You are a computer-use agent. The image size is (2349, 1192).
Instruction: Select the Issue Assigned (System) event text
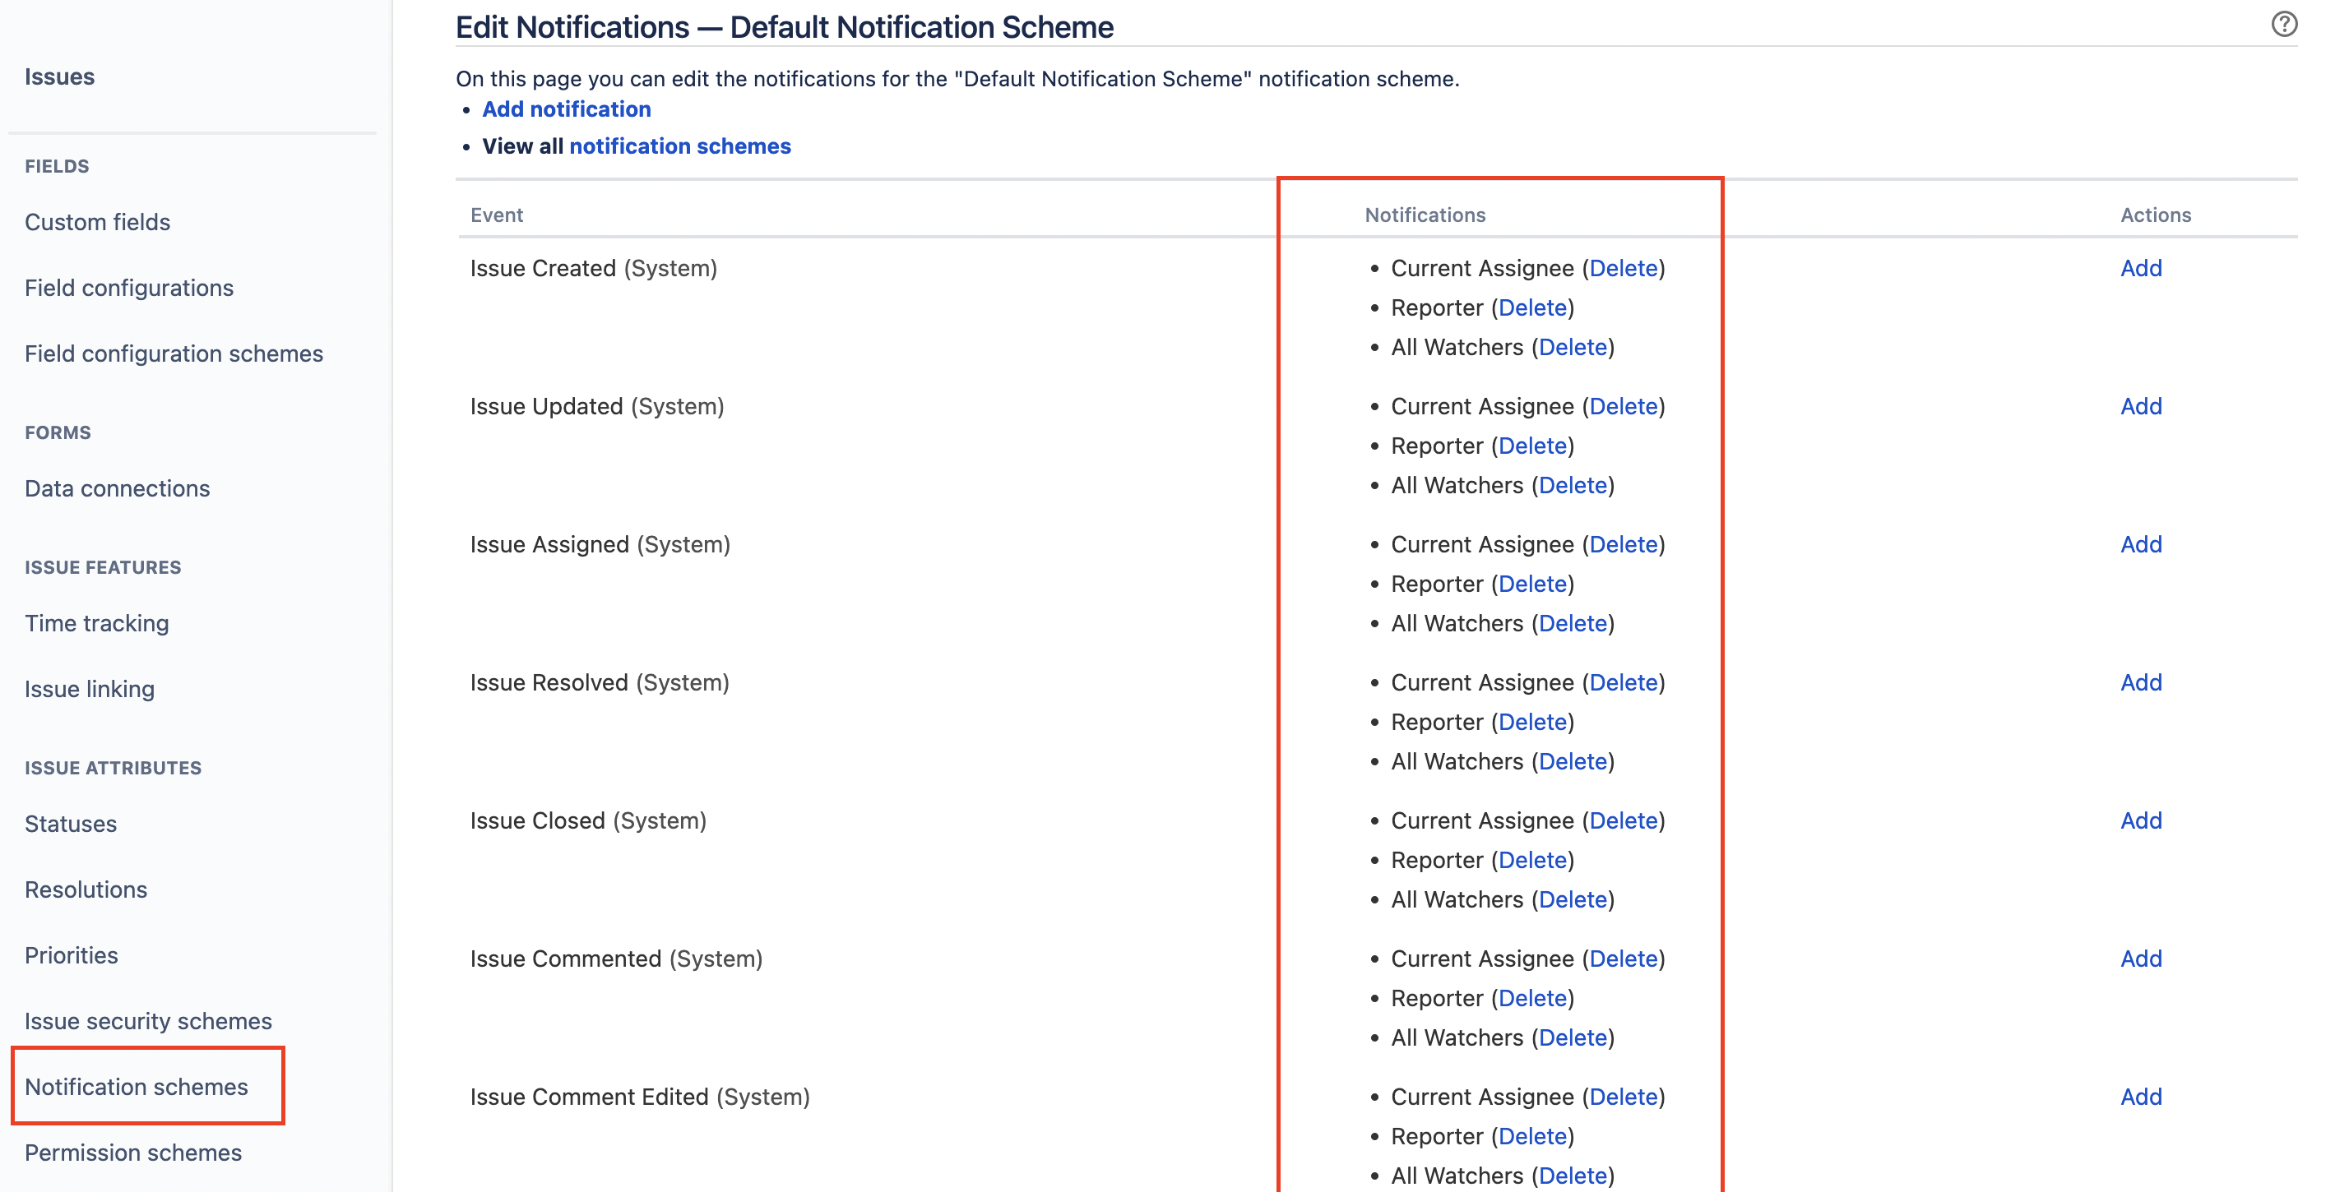600,545
